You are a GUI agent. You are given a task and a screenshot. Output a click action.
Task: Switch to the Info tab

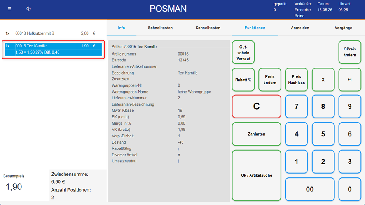pos(121,28)
